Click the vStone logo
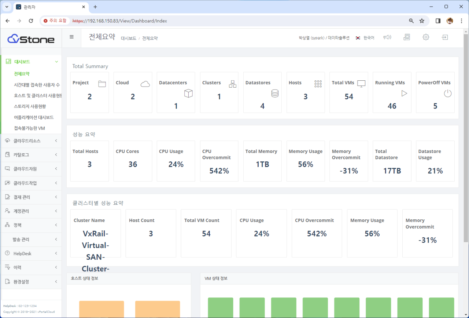Viewport: 469px width, 318px height. (31, 39)
